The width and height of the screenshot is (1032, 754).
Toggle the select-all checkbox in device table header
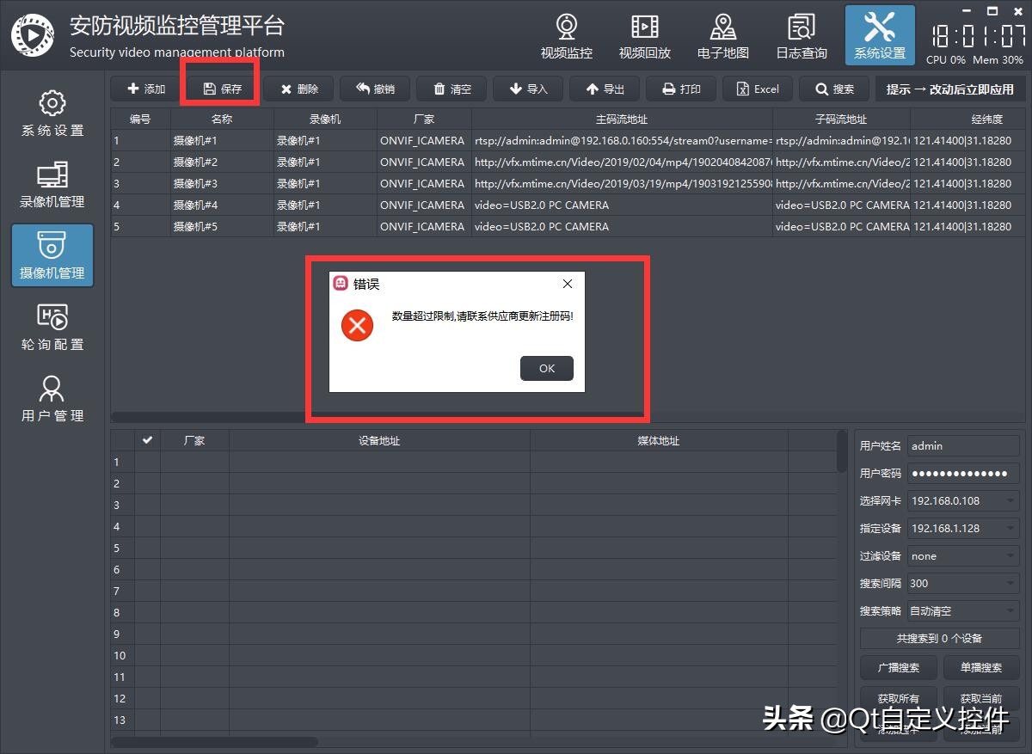coord(147,440)
